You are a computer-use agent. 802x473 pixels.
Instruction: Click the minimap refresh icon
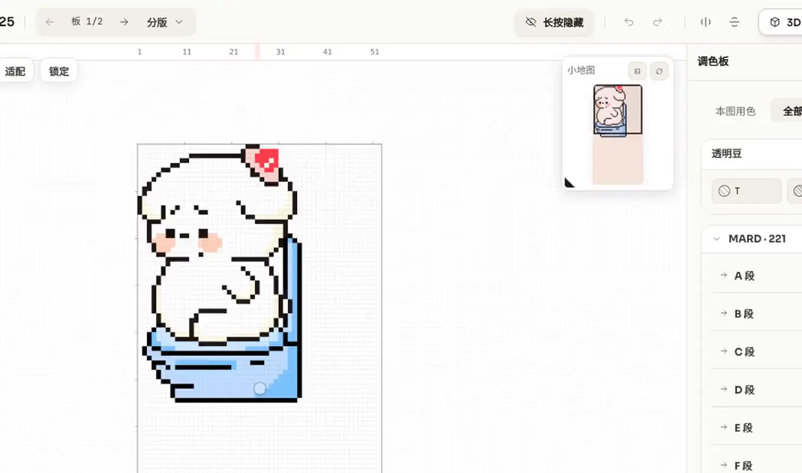click(x=659, y=71)
